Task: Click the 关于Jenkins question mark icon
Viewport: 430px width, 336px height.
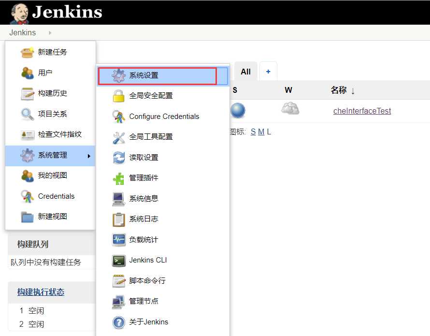Action: tap(118, 322)
